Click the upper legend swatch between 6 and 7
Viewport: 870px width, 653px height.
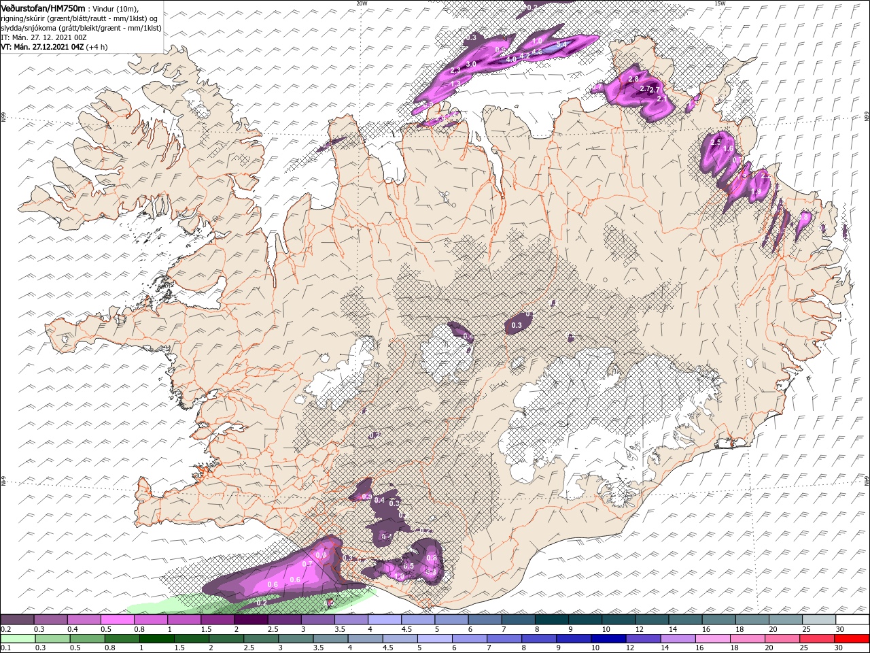click(485, 620)
